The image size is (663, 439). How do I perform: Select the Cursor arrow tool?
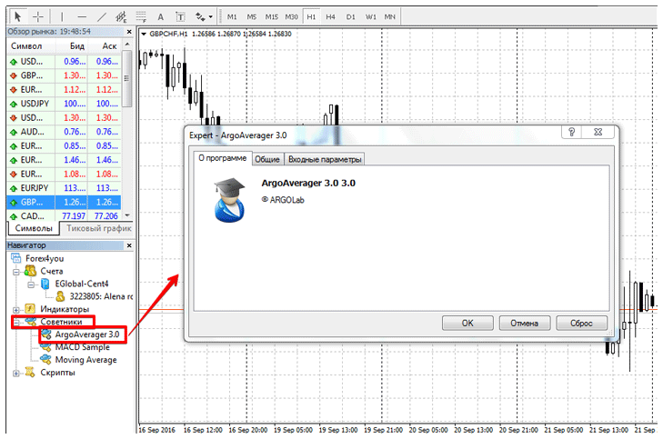tap(15, 16)
